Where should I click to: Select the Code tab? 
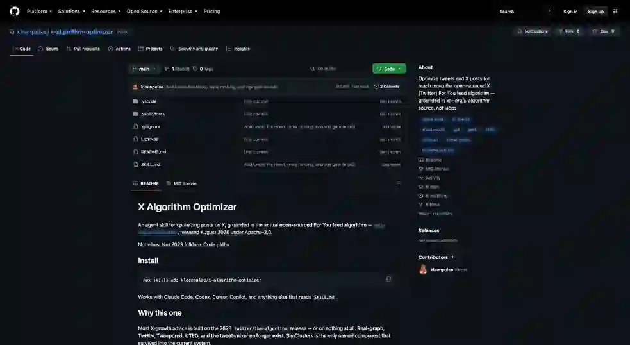[x=22, y=49]
